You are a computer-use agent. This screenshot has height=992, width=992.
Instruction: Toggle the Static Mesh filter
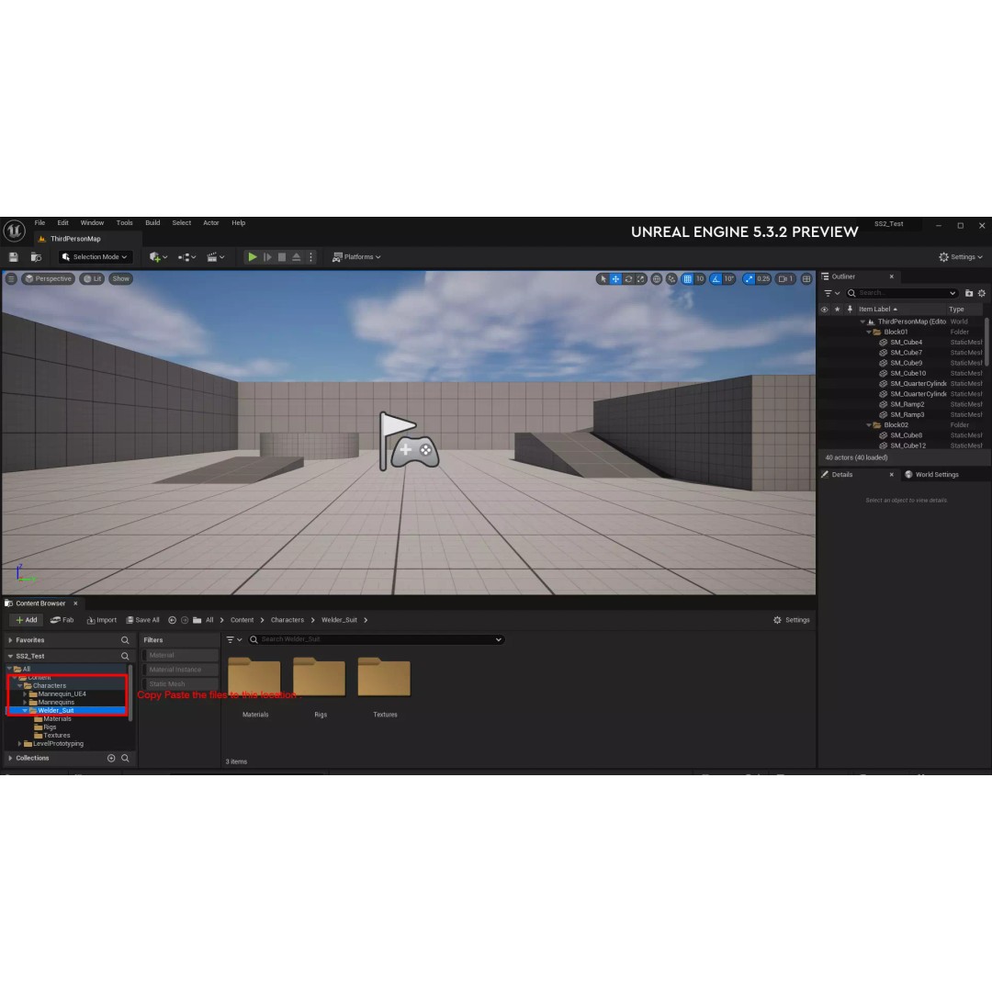click(x=180, y=684)
